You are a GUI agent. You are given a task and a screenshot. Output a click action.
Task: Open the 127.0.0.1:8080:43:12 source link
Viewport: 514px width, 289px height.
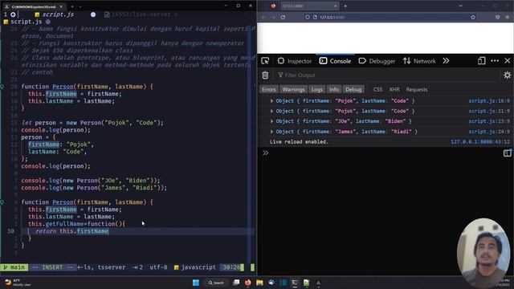480,142
